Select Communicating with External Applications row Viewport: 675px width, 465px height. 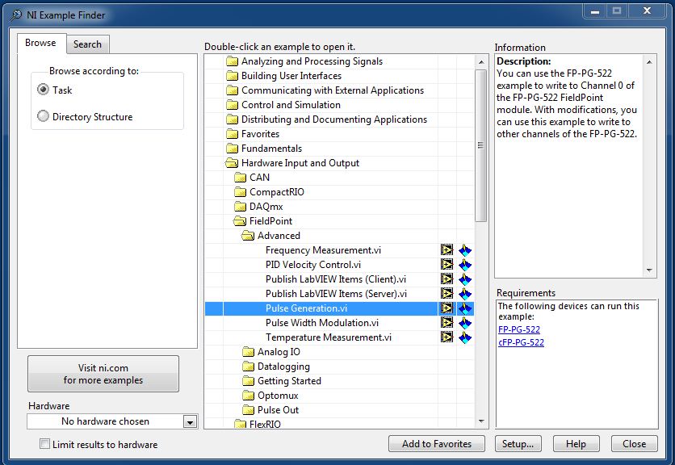pos(339,90)
